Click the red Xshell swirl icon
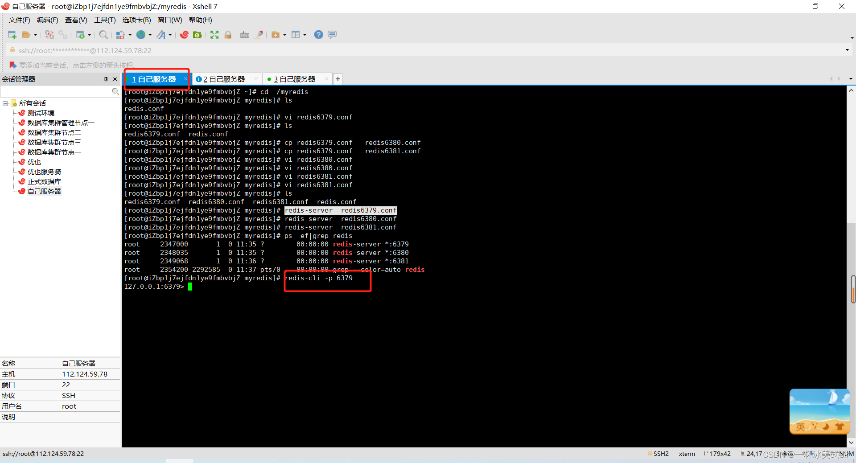The width and height of the screenshot is (856, 463). (x=184, y=35)
